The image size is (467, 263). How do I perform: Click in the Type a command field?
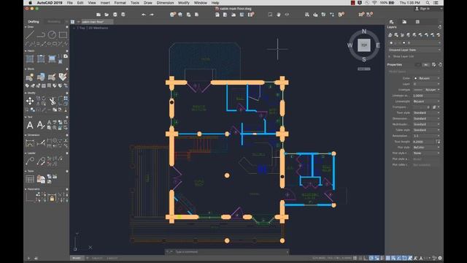pos(227,252)
